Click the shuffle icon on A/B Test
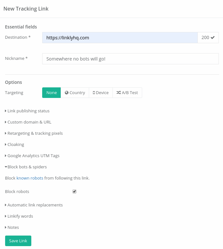The height and width of the screenshot is (249, 223). coord(119,92)
